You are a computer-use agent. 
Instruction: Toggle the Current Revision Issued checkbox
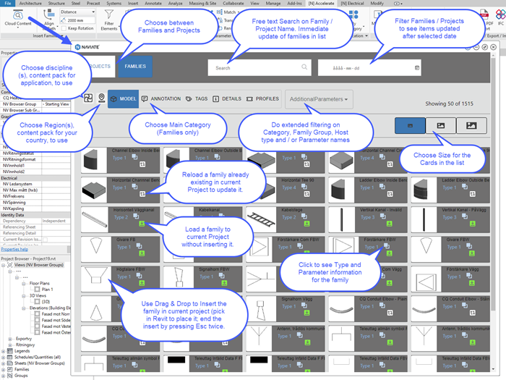[x=45, y=240]
